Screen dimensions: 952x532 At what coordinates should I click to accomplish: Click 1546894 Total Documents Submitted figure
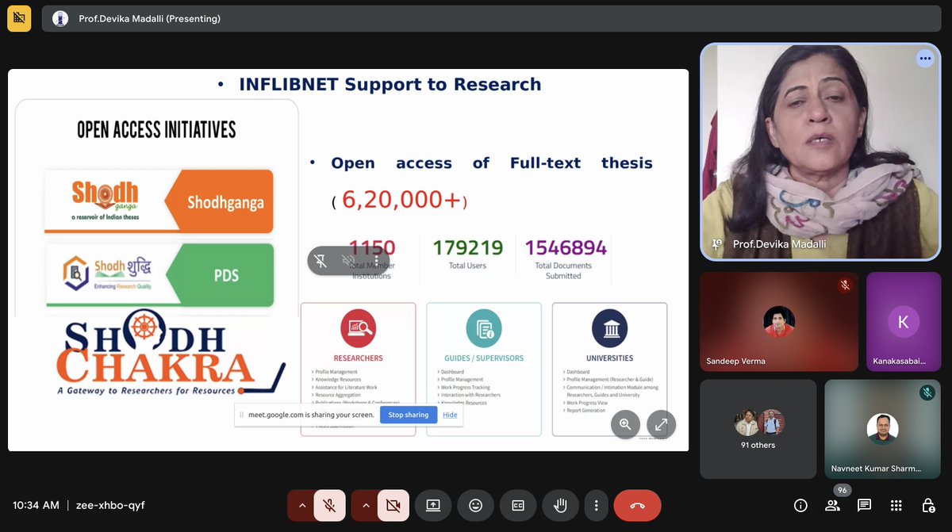tap(566, 248)
